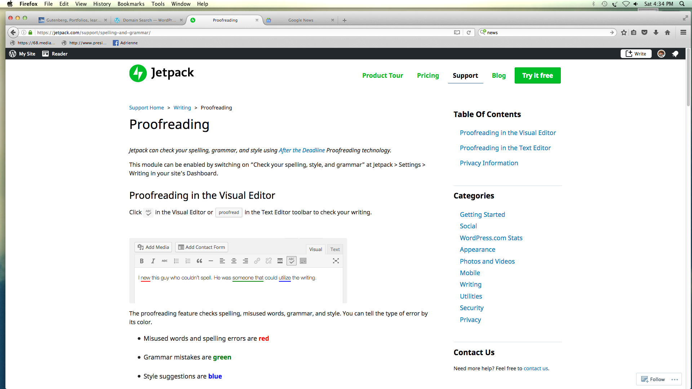Open the Bookmarks menu

[x=131, y=4]
